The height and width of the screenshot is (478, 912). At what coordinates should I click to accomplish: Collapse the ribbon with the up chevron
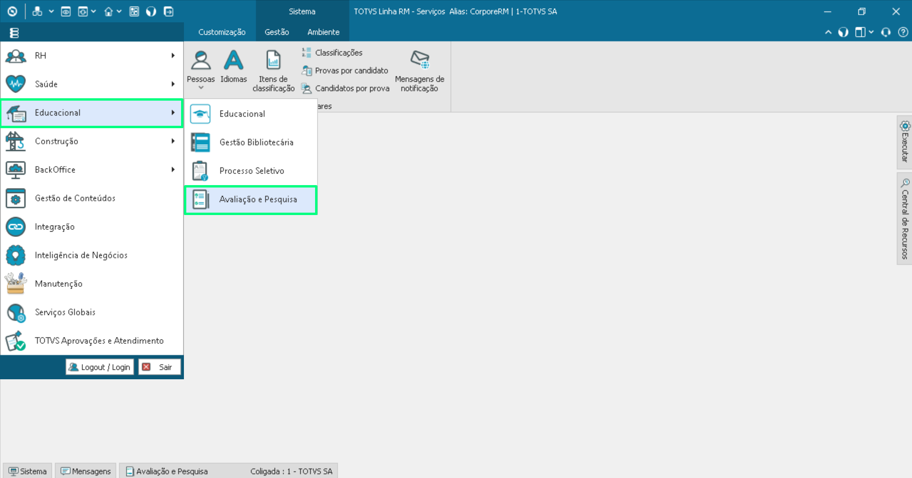pos(828,32)
